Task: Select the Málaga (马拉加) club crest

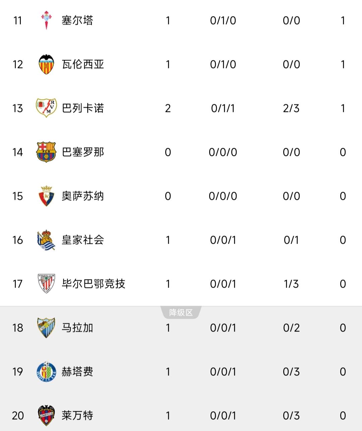Action: click(46, 328)
